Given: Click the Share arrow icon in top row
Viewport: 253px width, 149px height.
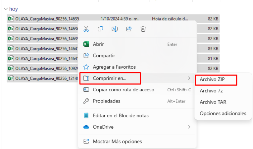Looking at the screenshot, I should click(x=129, y=29).
